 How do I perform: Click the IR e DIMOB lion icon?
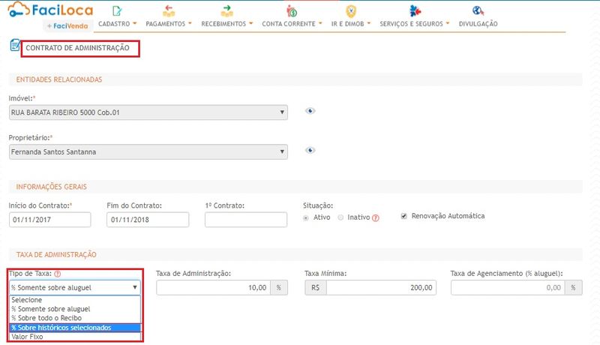350,10
